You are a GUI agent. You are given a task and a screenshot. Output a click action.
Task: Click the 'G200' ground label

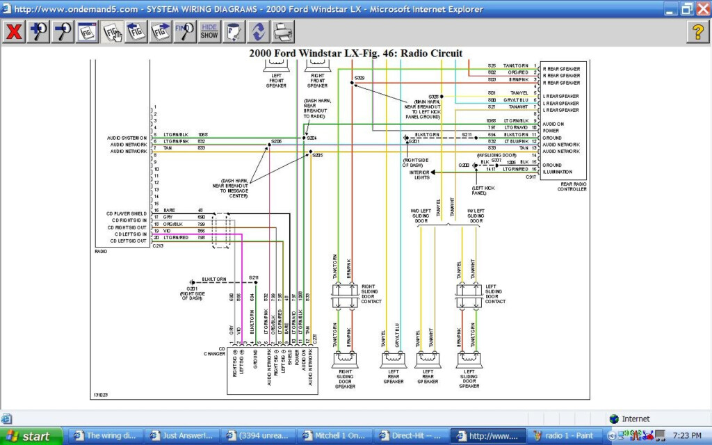click(x=463, y=165)
